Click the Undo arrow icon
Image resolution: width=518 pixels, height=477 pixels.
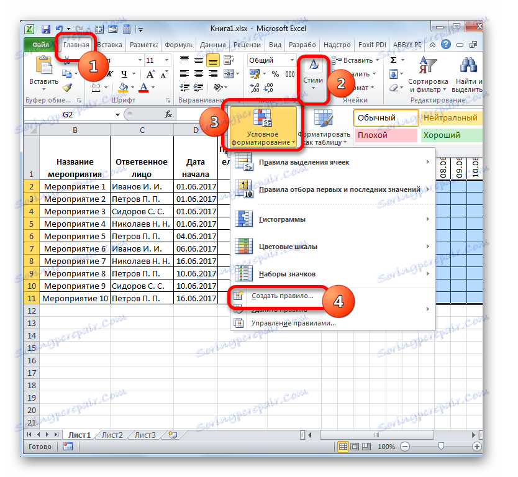tap(60, 29)
